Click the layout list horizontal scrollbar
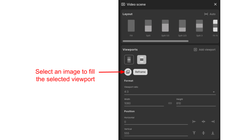Image resolution: width=250 pixels, height=140 pixels. [x=155, y=41]
